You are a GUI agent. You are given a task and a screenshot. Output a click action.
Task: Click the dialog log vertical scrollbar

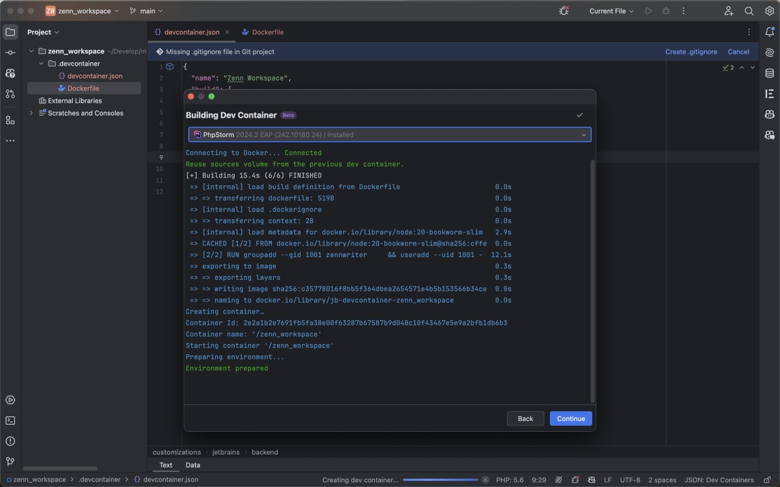pyautogui.click(x=592, y=281)
